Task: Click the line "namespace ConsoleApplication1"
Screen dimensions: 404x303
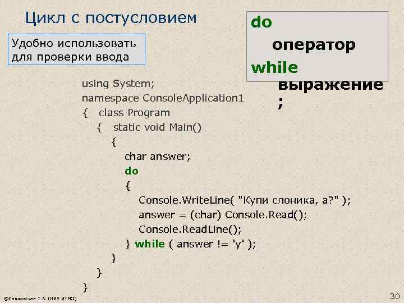Action: coord(163,98)
